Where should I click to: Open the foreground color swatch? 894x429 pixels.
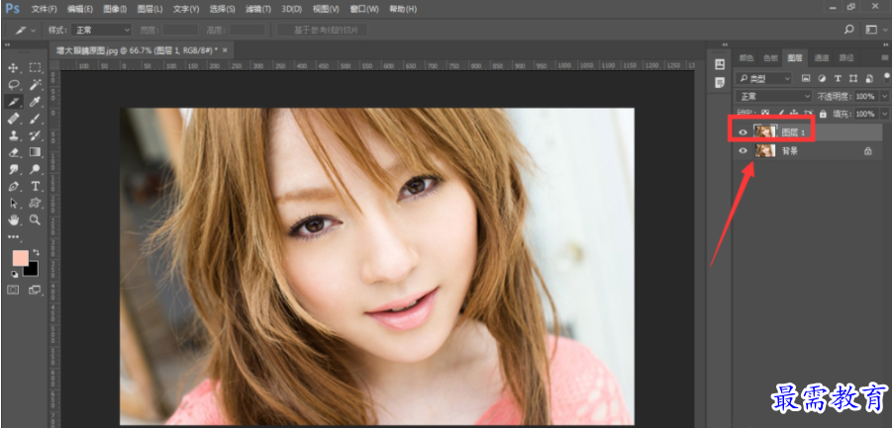(21, 258)
